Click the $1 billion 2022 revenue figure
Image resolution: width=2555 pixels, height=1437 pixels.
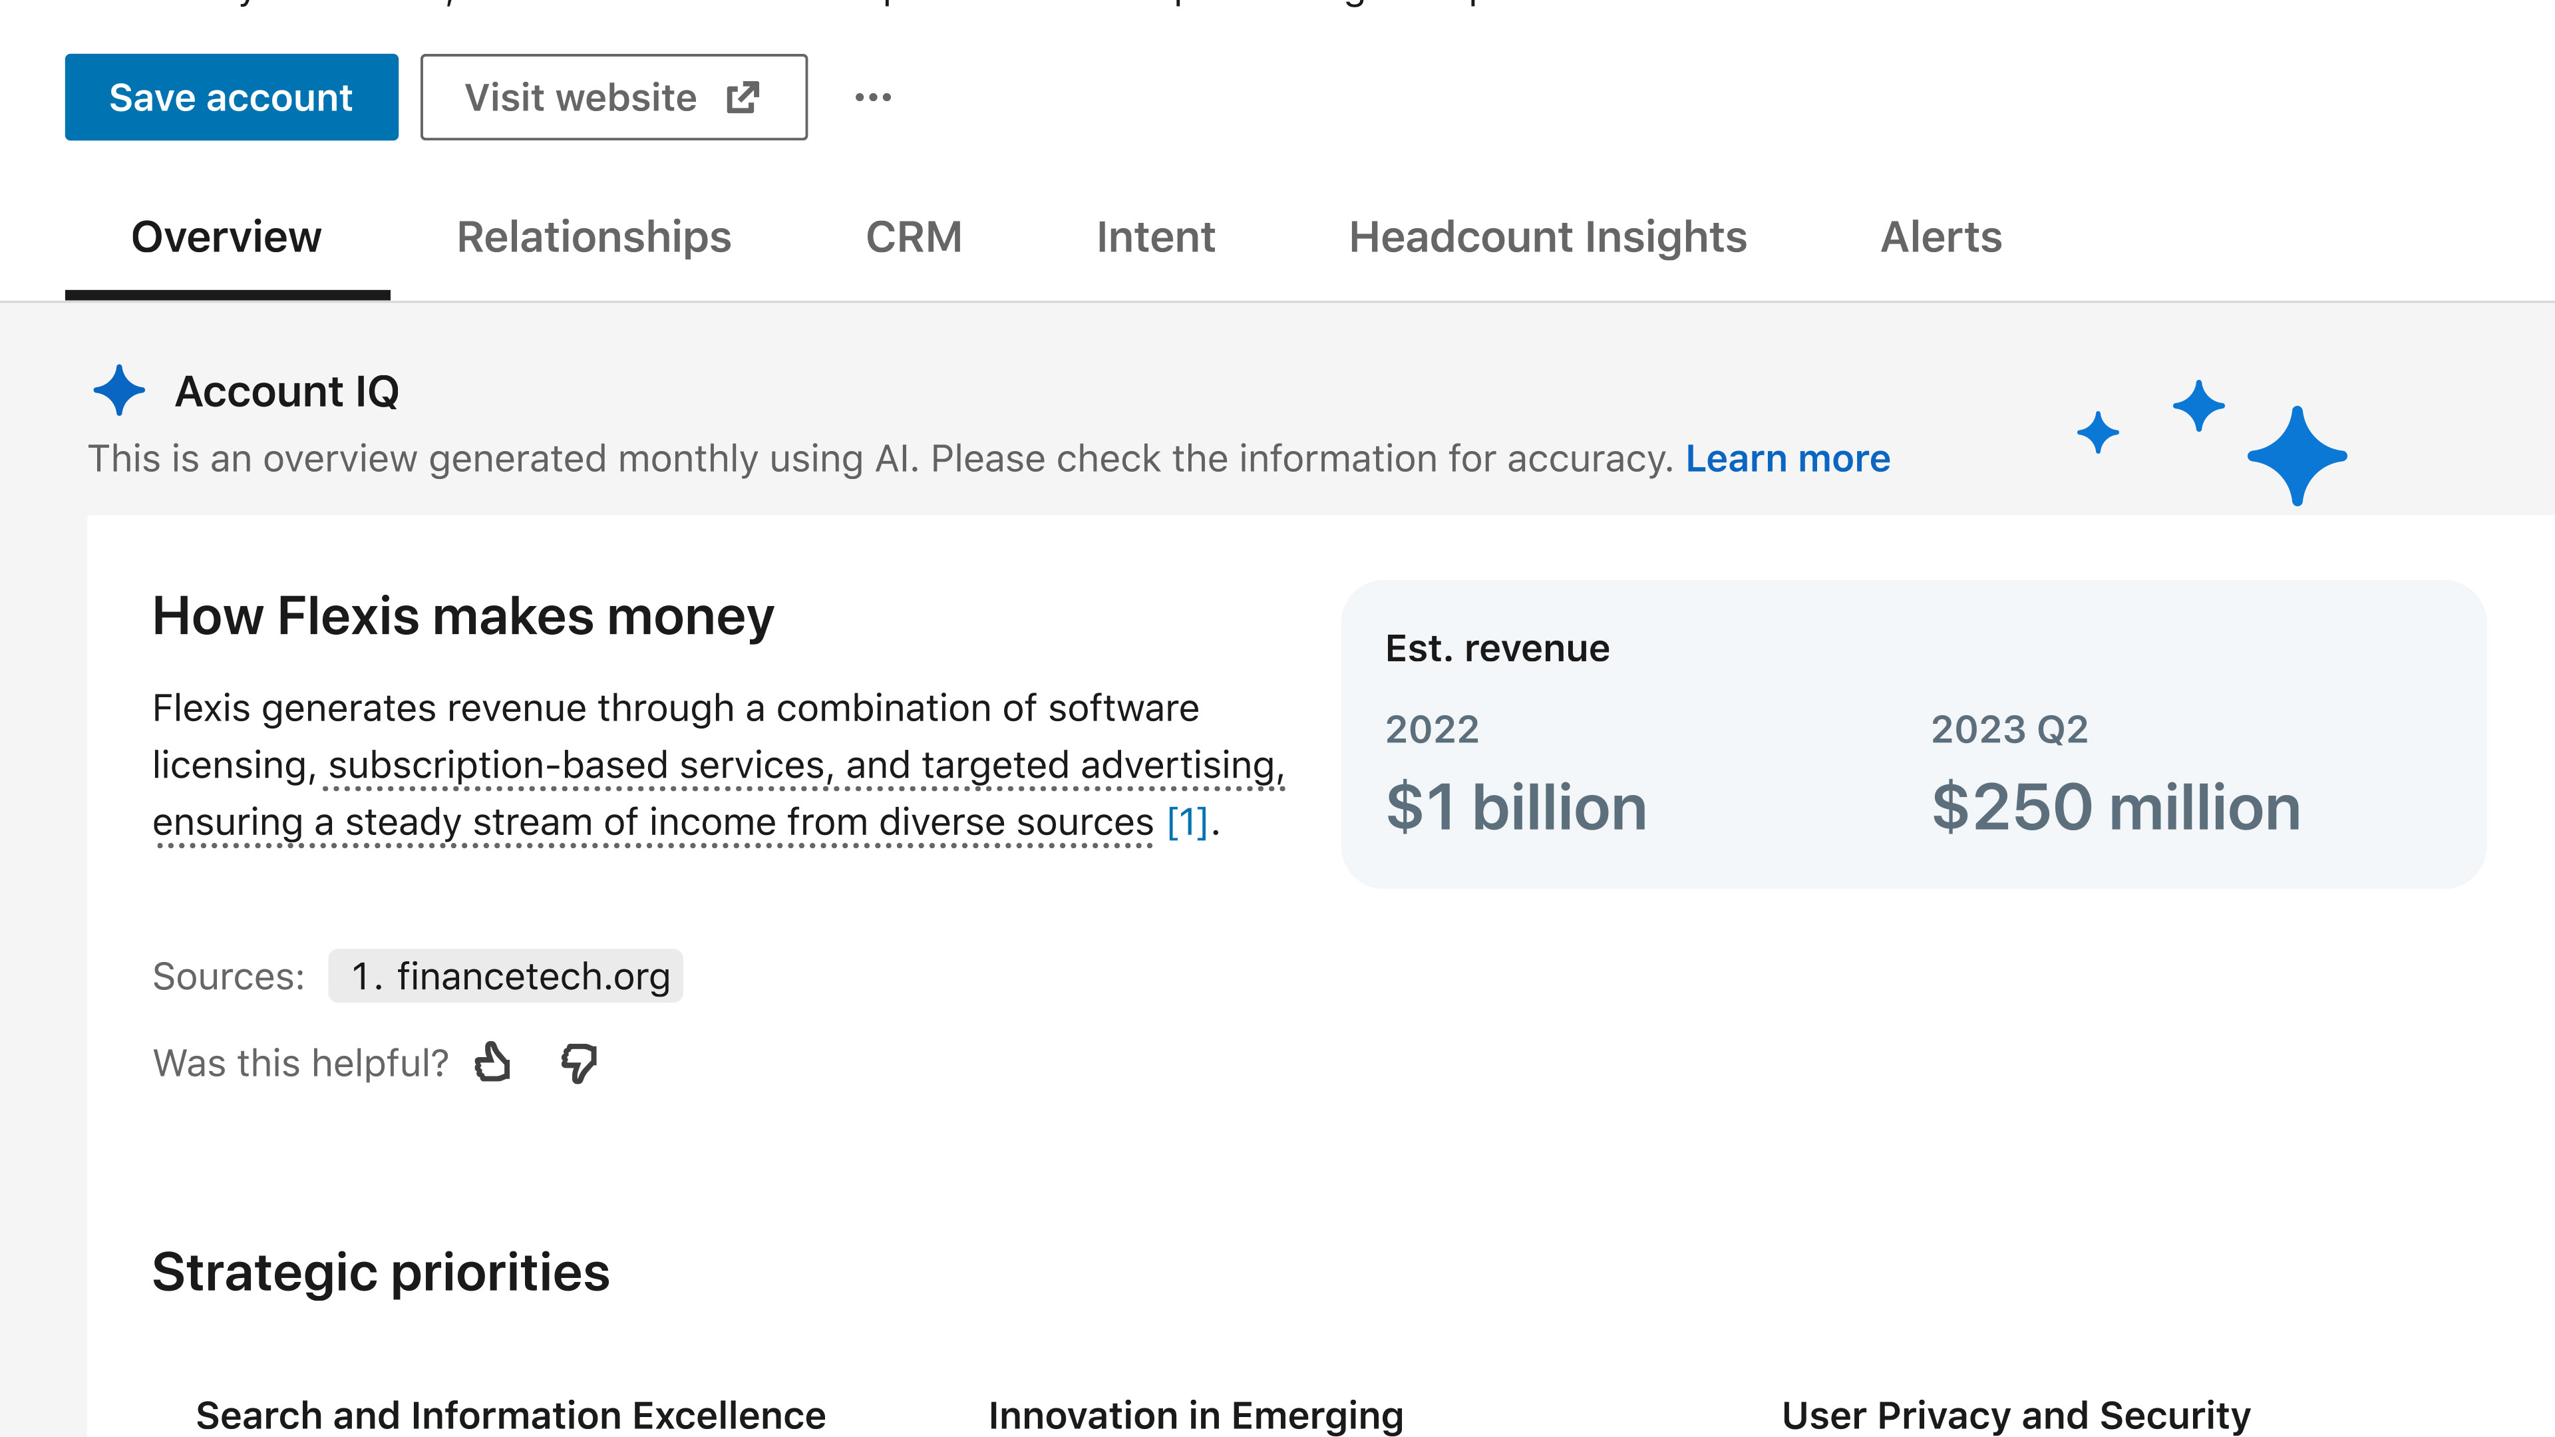(x=1516, y=806)
